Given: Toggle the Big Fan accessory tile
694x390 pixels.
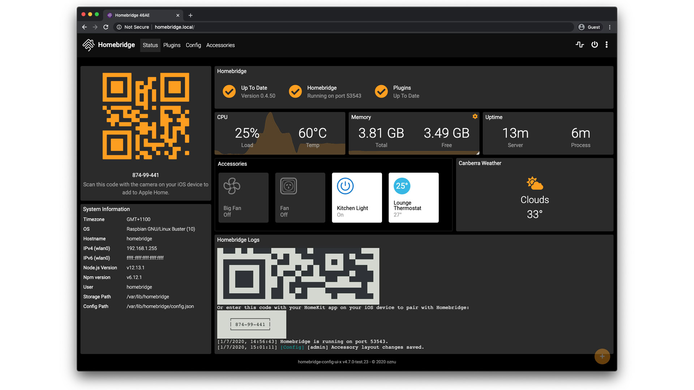Looking at the screenshot, I should tap(243, 198).
